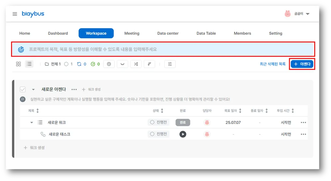Open three-dot menu on 새로운 워크 row
The width and height of the screenshot is (331, 181).
[303, 122]
